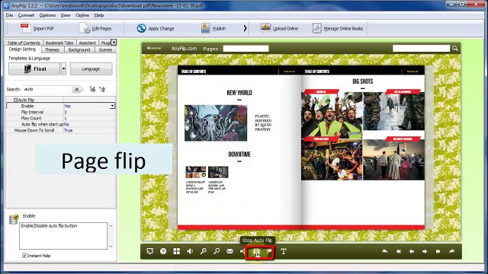Go to the next page arrow
Screen dimensions: 488x274
point(425,251)
